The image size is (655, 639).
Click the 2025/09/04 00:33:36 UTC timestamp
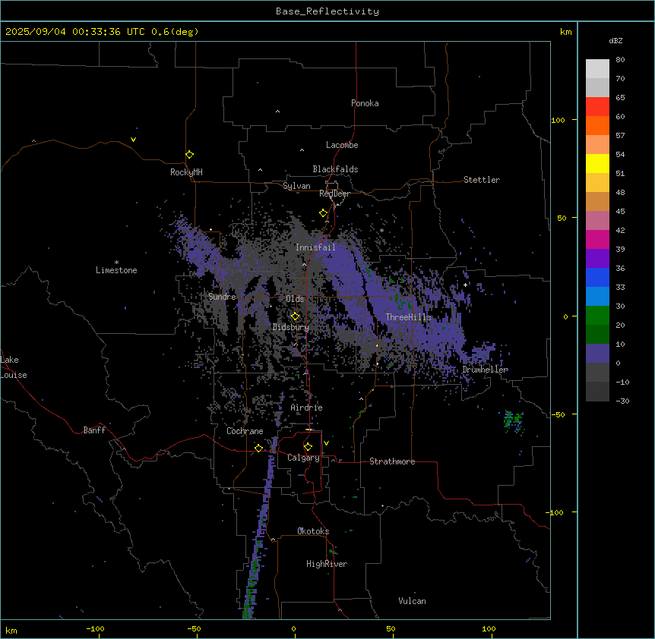(75, 32)
